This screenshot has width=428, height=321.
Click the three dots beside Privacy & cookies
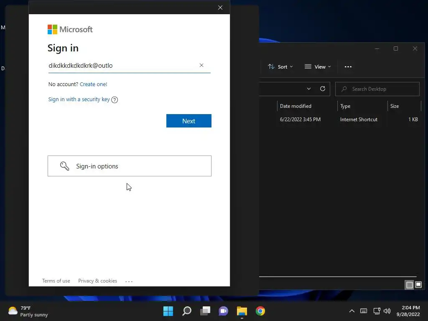point(129,281)
